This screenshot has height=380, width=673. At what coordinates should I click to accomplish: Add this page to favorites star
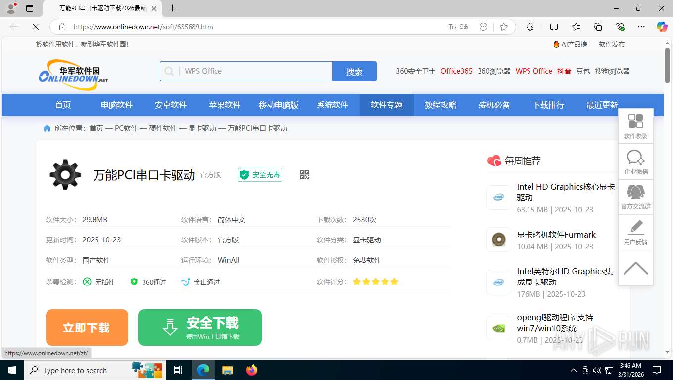[504, 27]
